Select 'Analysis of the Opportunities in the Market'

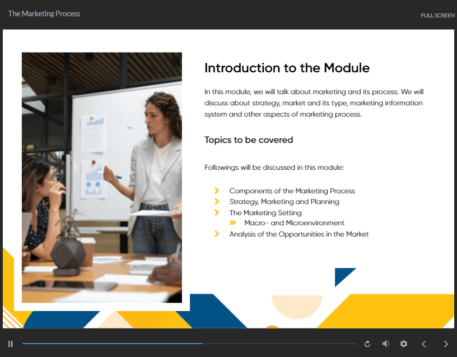299,234
